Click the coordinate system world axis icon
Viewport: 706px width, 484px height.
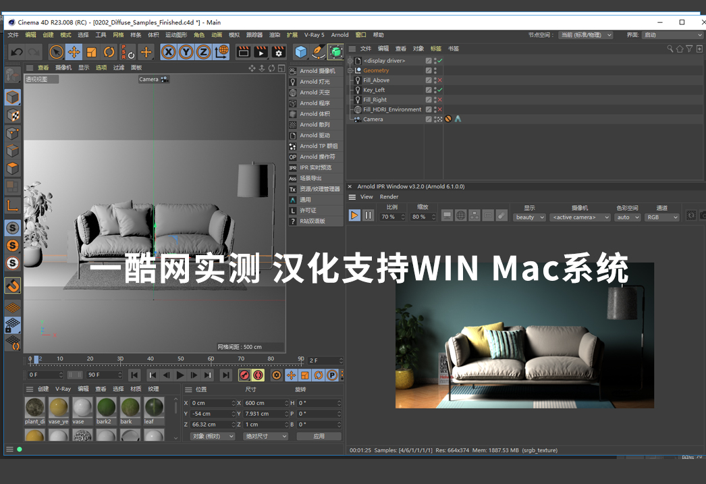pyautogui.click(x=221, y=52)
